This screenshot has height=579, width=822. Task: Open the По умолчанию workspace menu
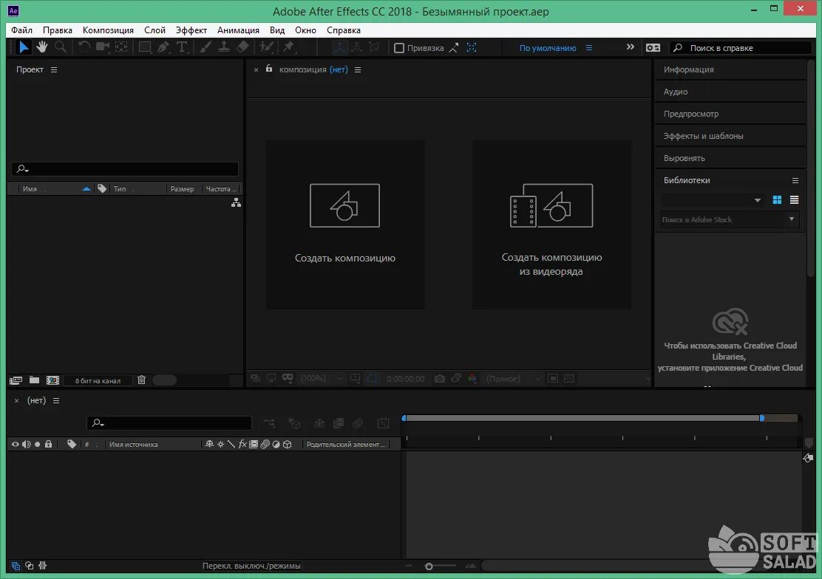point(589,48)
